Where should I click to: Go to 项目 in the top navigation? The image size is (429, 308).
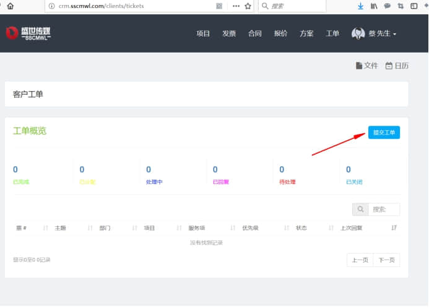tap(203, 33)
